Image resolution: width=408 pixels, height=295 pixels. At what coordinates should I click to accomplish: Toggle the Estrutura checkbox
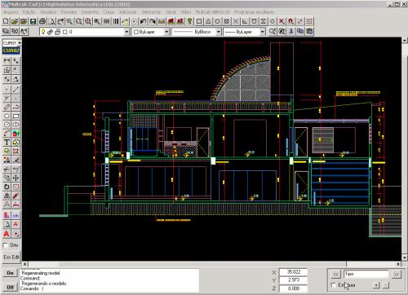[334, 285]
